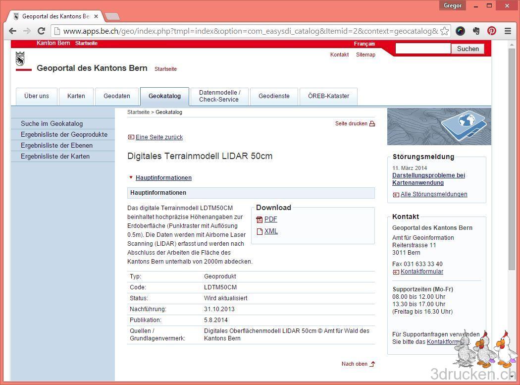This screenshot has width=520, height=385.
Task: Click the XML download icon
Action: pyautogui.click(x=260, y=231)
